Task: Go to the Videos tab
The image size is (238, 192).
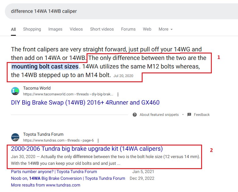Action: [76, 29]
